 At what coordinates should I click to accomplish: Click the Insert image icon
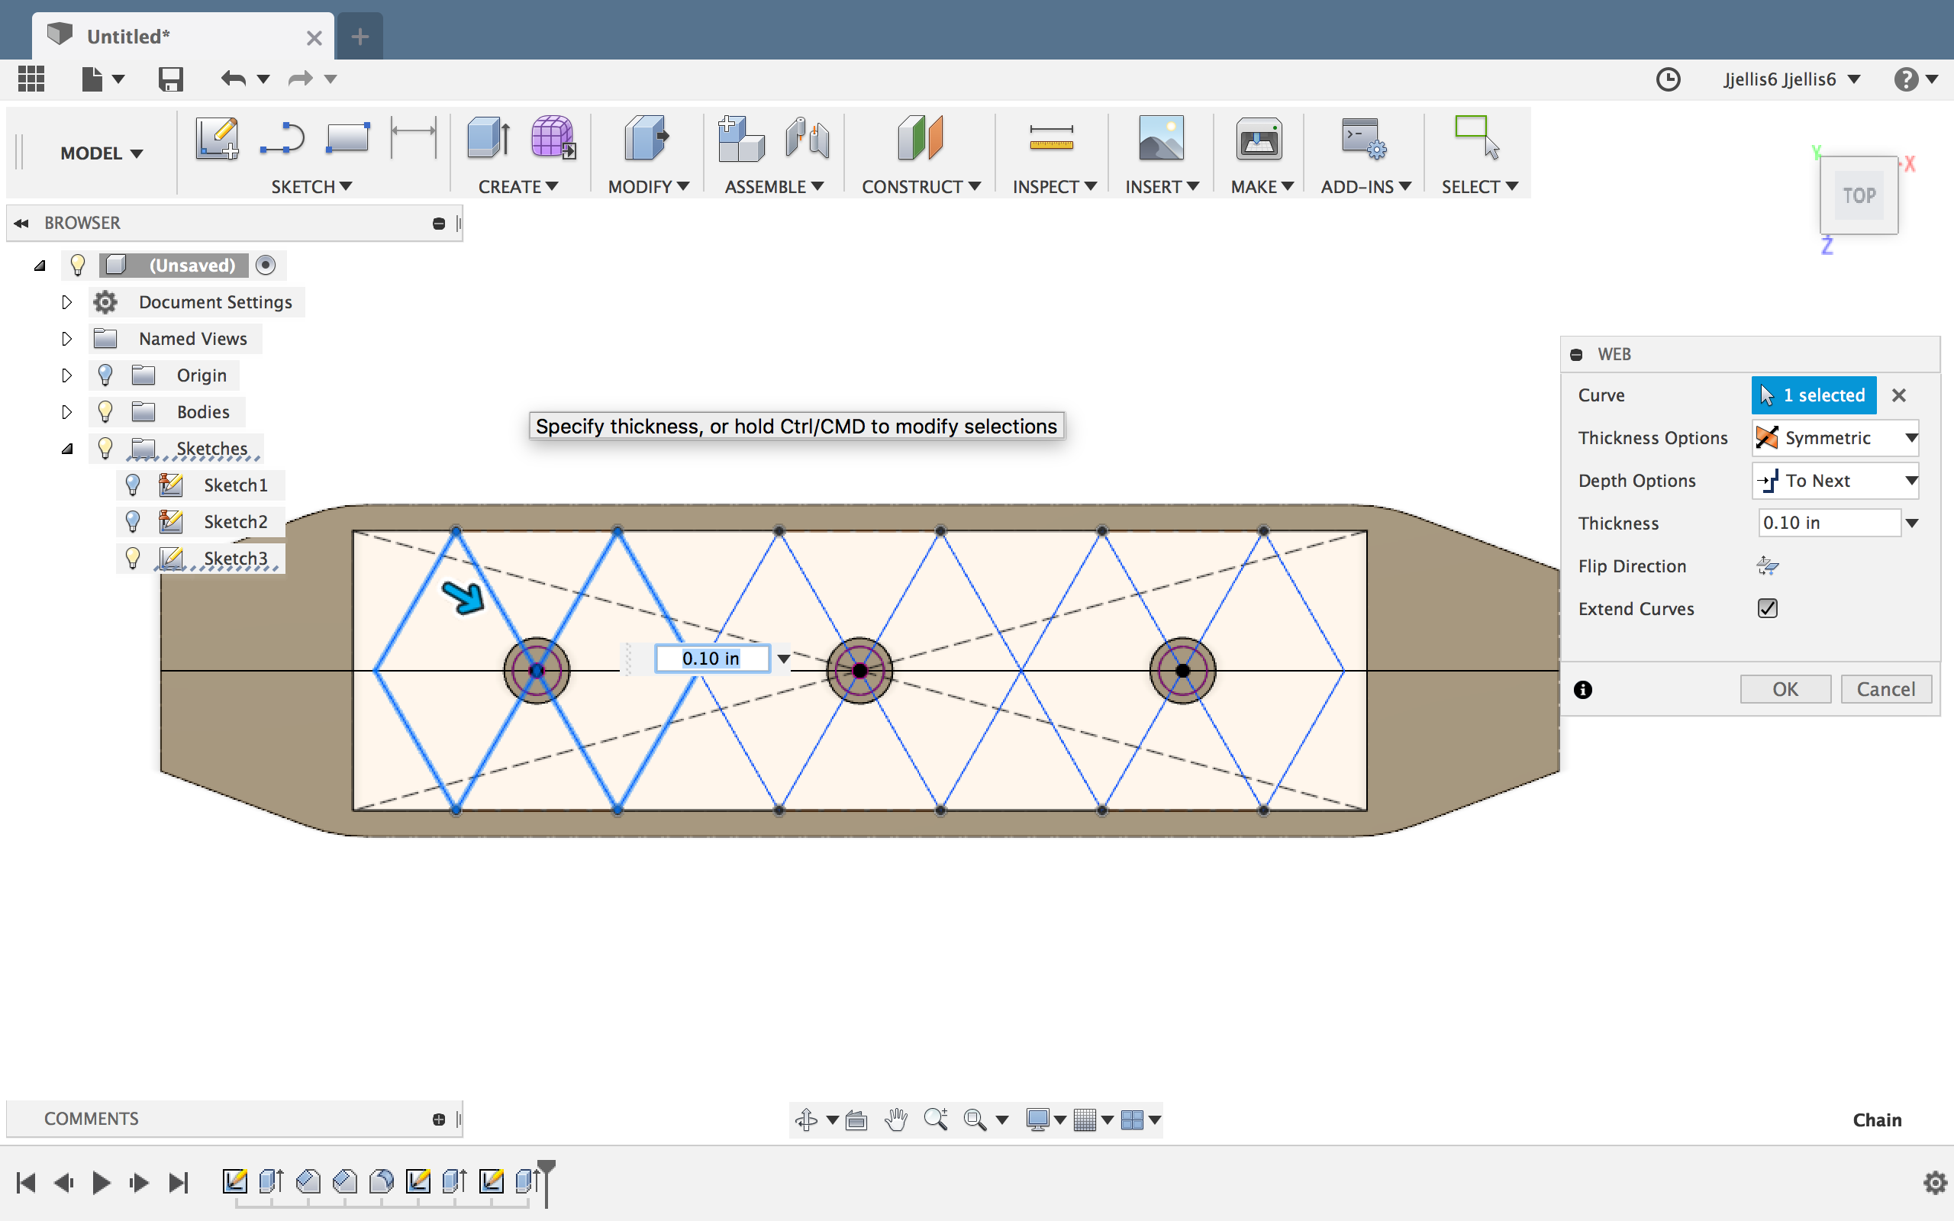tap(1160, 138)
